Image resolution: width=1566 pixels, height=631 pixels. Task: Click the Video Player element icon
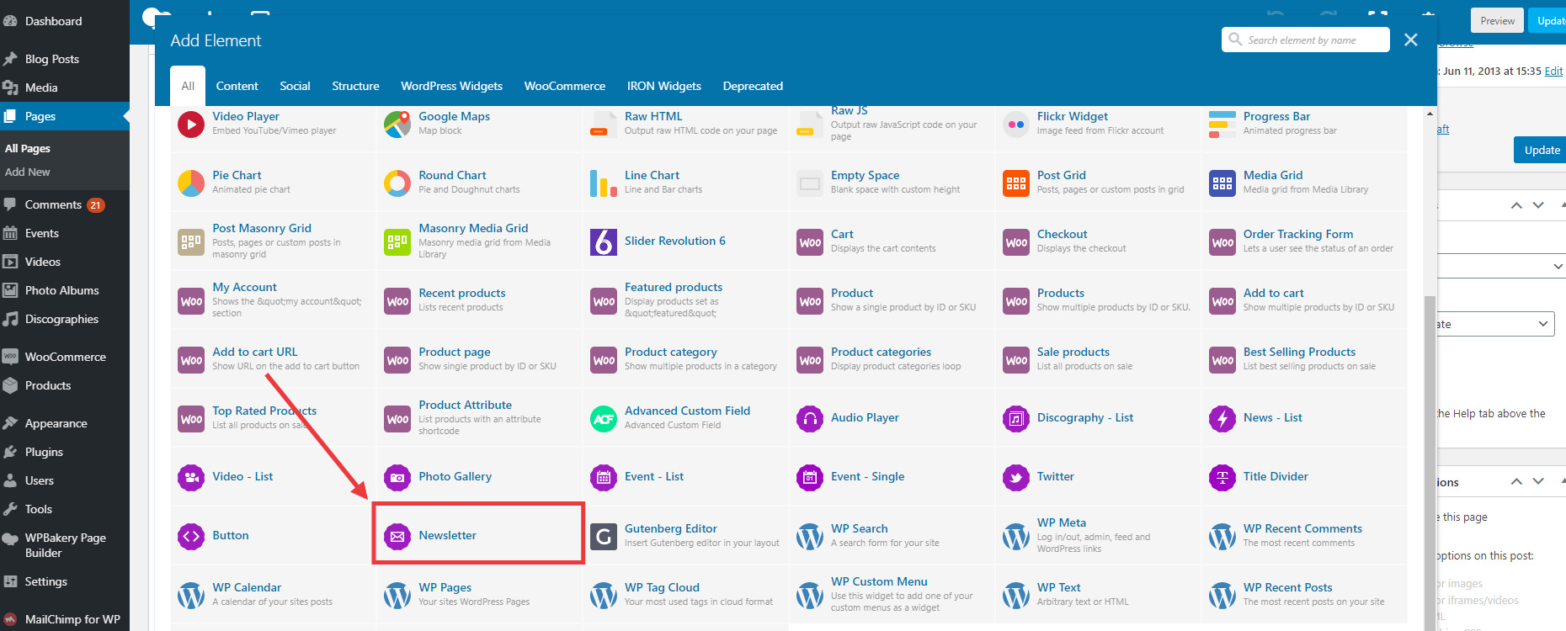tap(191, 125)
